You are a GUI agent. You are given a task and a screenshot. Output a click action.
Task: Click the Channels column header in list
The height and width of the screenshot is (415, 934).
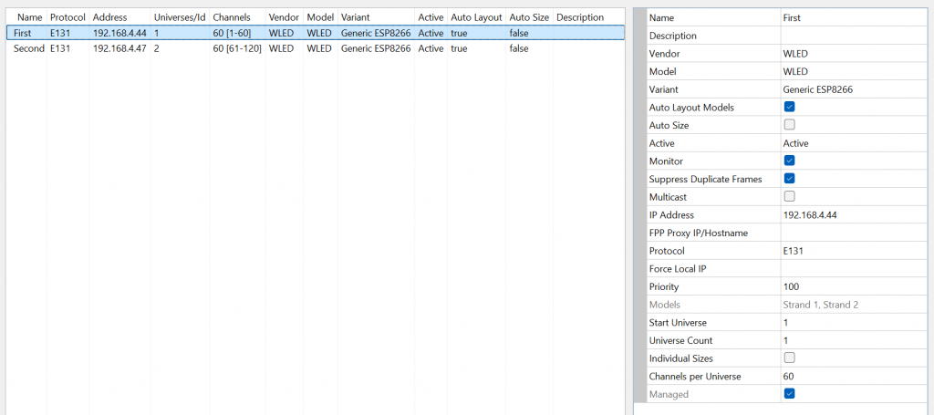[232, 17]
